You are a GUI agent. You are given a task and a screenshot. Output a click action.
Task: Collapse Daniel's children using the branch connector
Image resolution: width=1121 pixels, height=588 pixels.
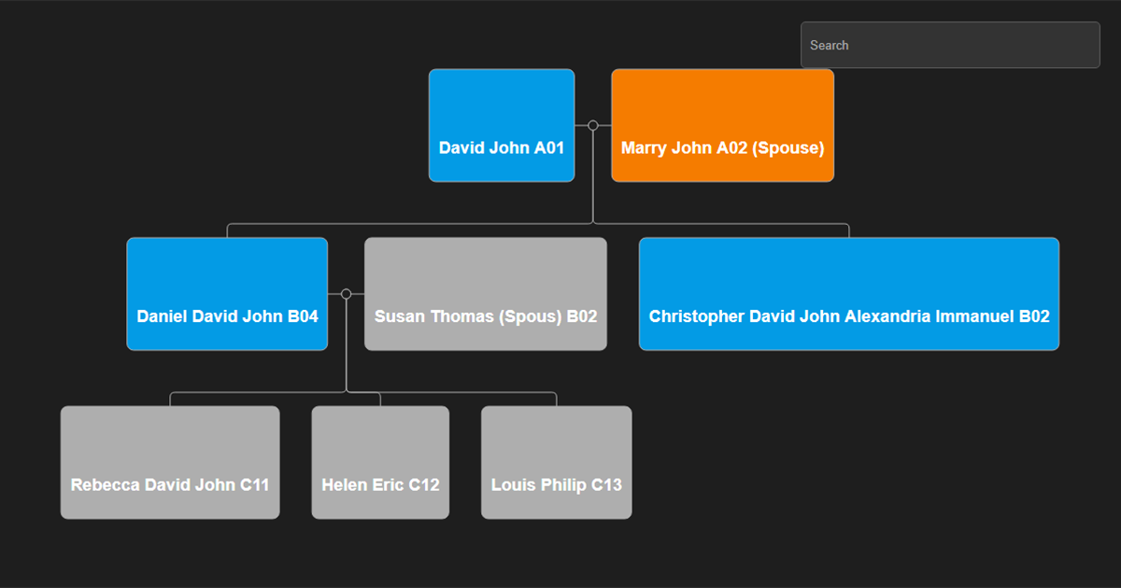[347, 373]
